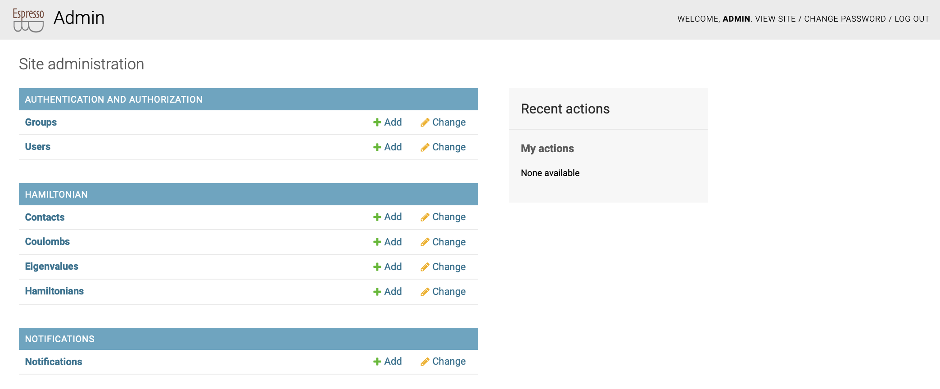Open the Hamiltonians model list

[x=54, y=291]
